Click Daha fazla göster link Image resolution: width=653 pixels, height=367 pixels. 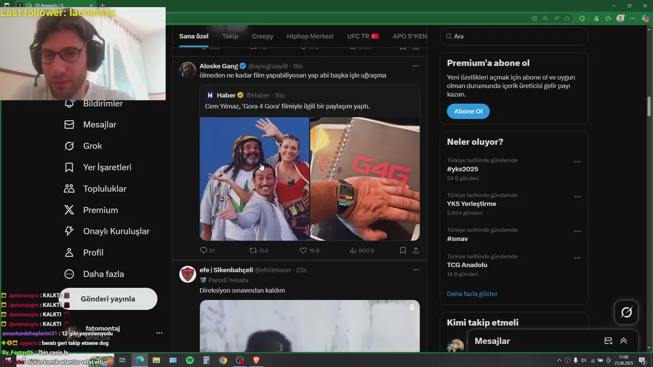pyautogui.click(x=472, y=294)
